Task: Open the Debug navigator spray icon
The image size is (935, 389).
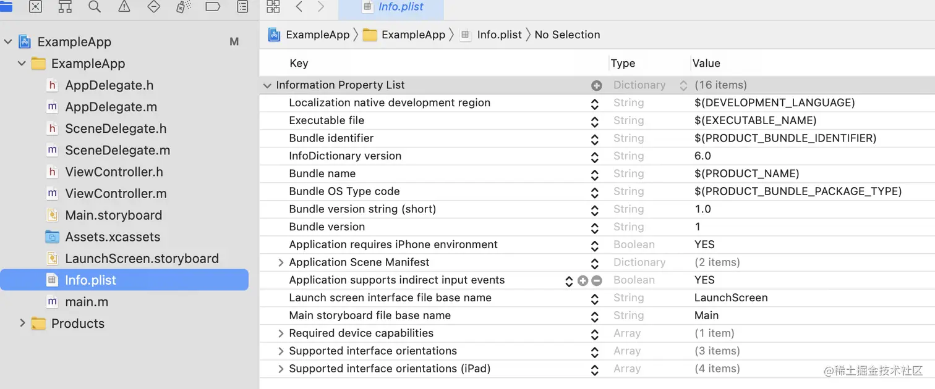Action: pyautogui.click(x=183, y=6)
